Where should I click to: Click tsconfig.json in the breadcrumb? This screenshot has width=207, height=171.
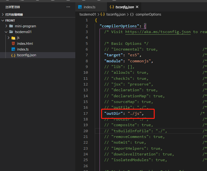click(116, 14)
